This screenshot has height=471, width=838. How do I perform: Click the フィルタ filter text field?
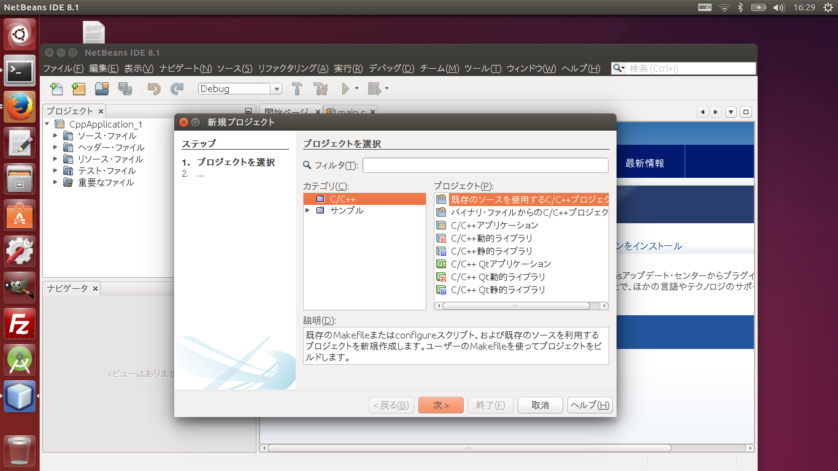(x=485, y=165)
